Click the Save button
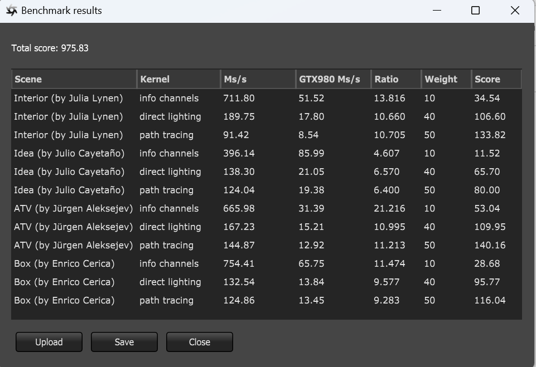This screenshot has width=536, height=367. pos(124,342)
